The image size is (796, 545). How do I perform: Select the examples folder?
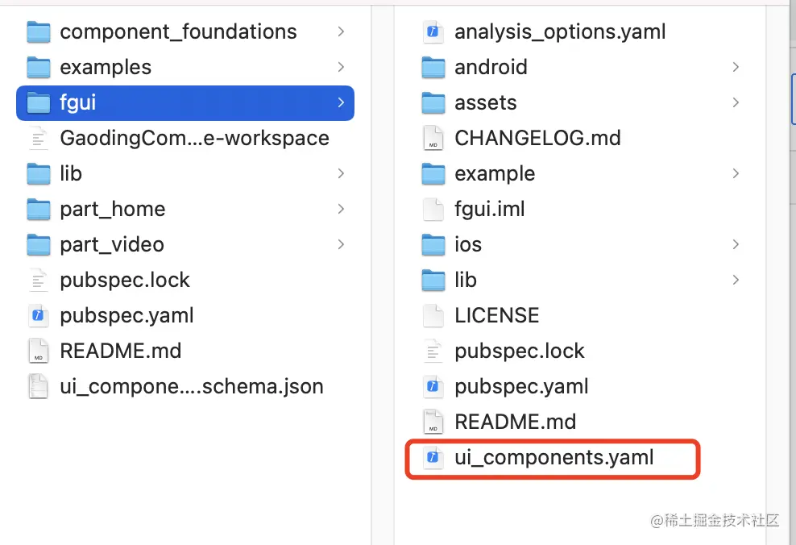106,68
